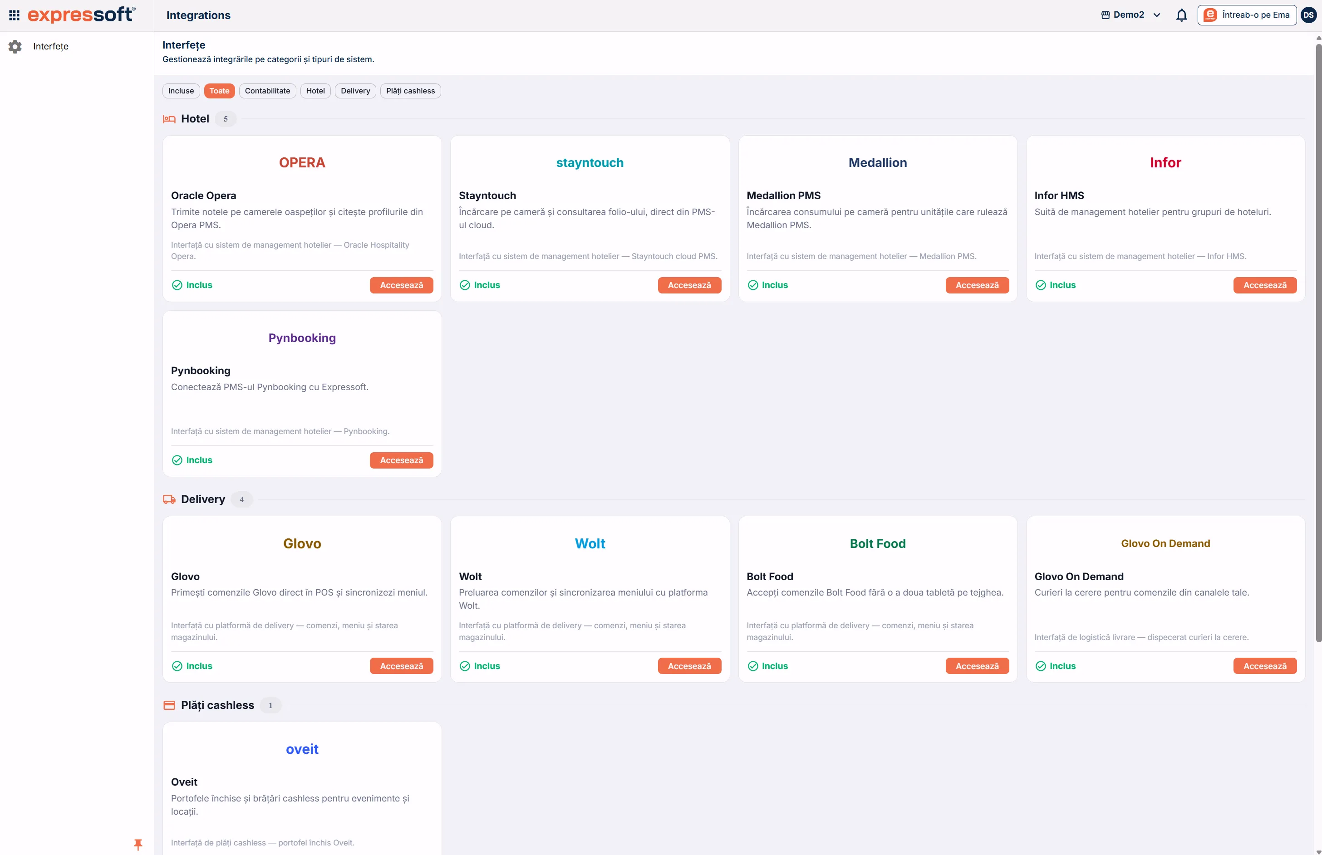Click Accesează on Pynbooking card
Image resolution: width=1322 pixels, height=855 pixels.
(402, 460)
